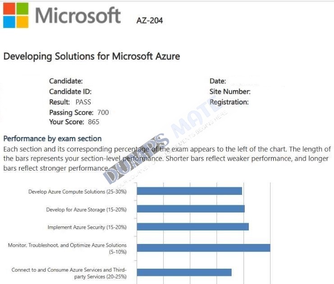Screen dimensions: 334x284
Task: Click the Implement Azure Security bar
Action: (x=193, y=226)
